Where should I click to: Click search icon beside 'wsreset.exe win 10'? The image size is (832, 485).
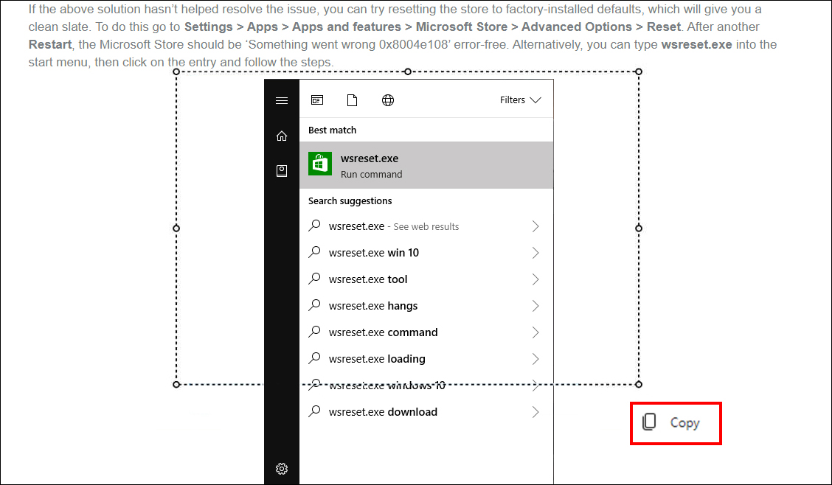(315, 252)
